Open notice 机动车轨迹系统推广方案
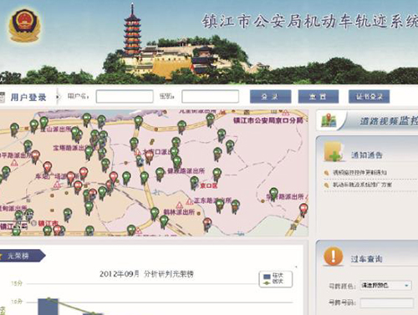The height and width of the screenshot is (315, 418). pos(362,185)
